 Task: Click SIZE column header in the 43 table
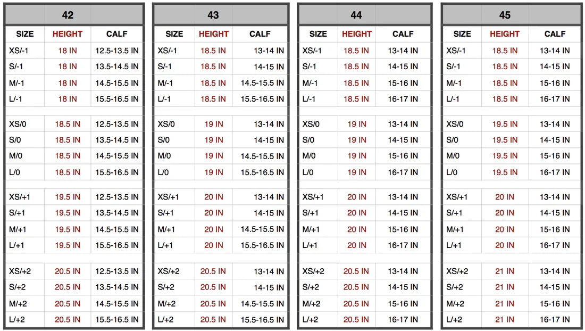coord(174,34)
